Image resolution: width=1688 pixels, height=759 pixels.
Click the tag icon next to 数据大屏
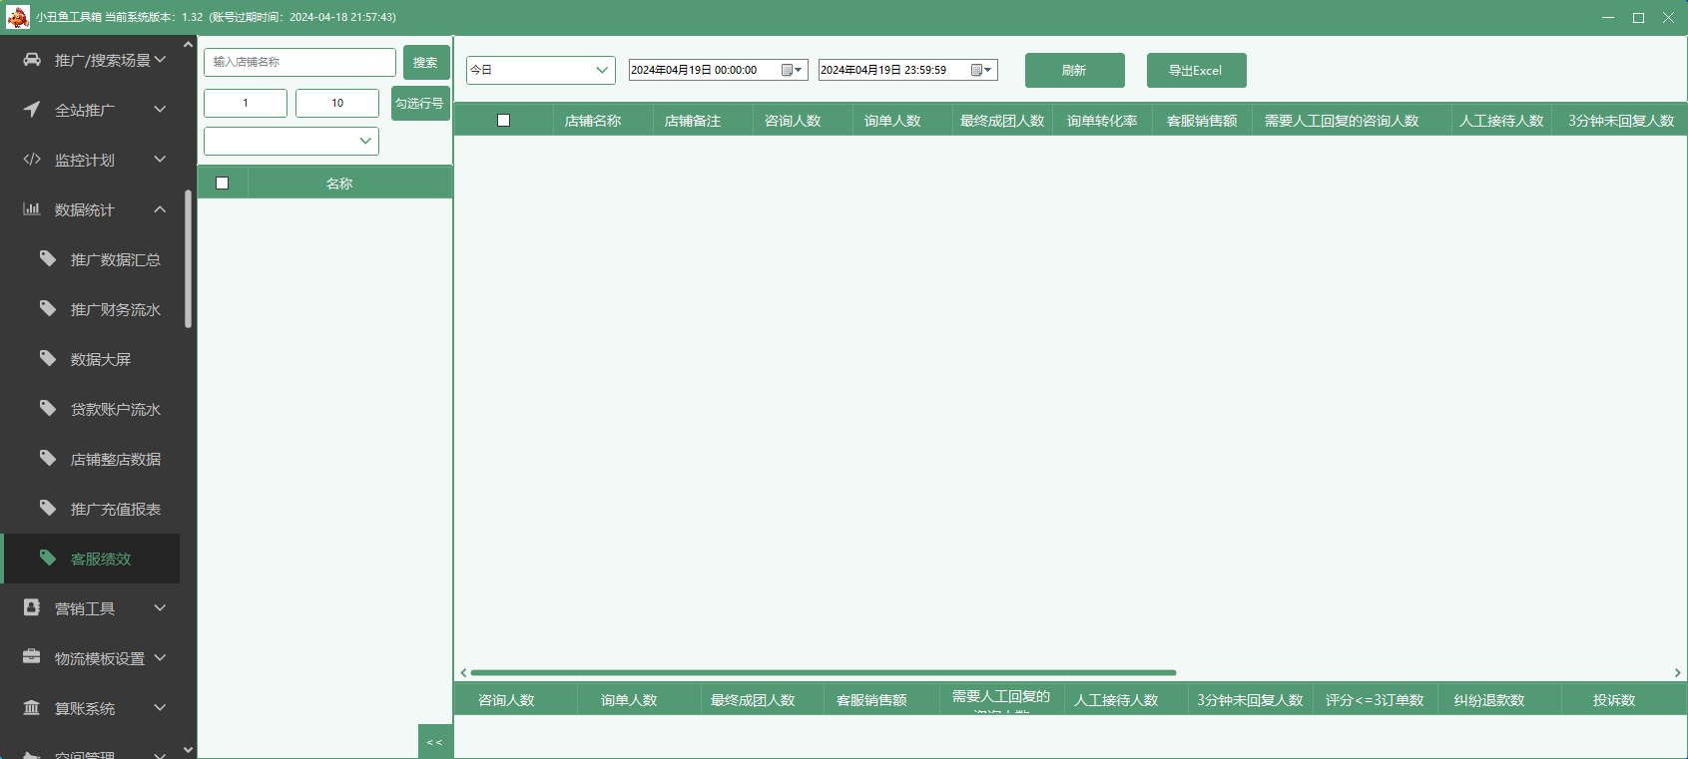pos(48,358)
